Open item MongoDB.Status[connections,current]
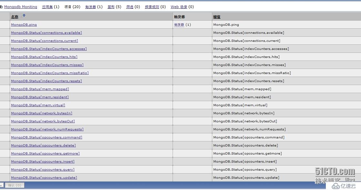 click(45, 41)
